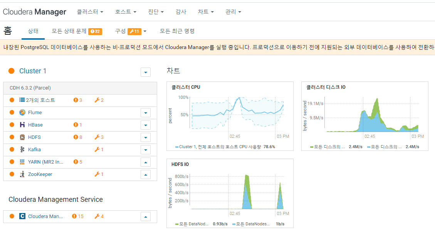Open the Cluster 1 actions dropdown
The image size is (435, 230).
pos(146,72)
